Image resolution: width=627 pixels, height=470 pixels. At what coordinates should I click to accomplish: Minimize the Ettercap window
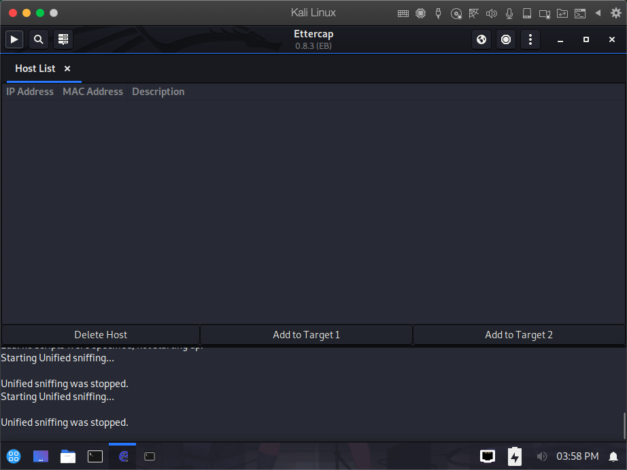point(560,39)
